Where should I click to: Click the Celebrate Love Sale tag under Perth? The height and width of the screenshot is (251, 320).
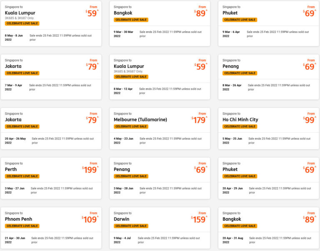pos(22,176)
